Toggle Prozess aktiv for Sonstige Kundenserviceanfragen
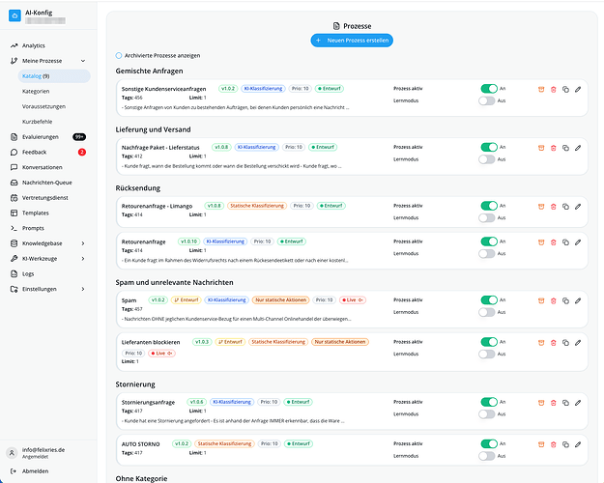Image resolution: width=604 pixels, height=483 pixels. [x=489, y=89]
